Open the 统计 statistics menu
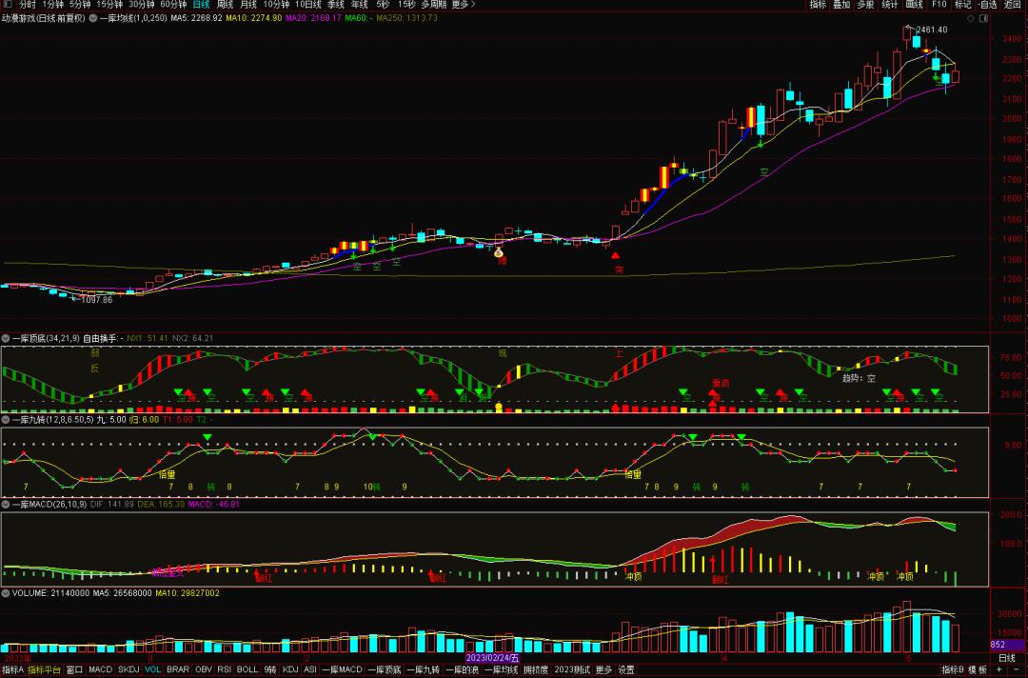This screenshot has height=678, width=1028. (890, 4)
